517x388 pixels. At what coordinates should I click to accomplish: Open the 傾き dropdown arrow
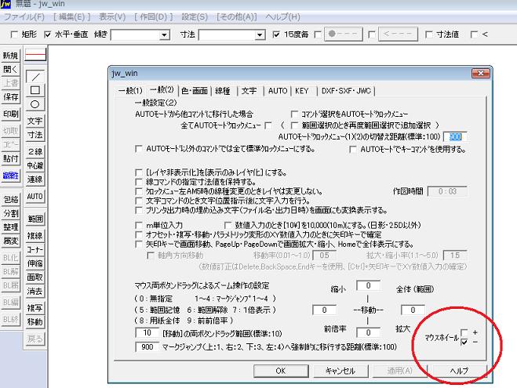pyautogui.click(x=164, y=34)
